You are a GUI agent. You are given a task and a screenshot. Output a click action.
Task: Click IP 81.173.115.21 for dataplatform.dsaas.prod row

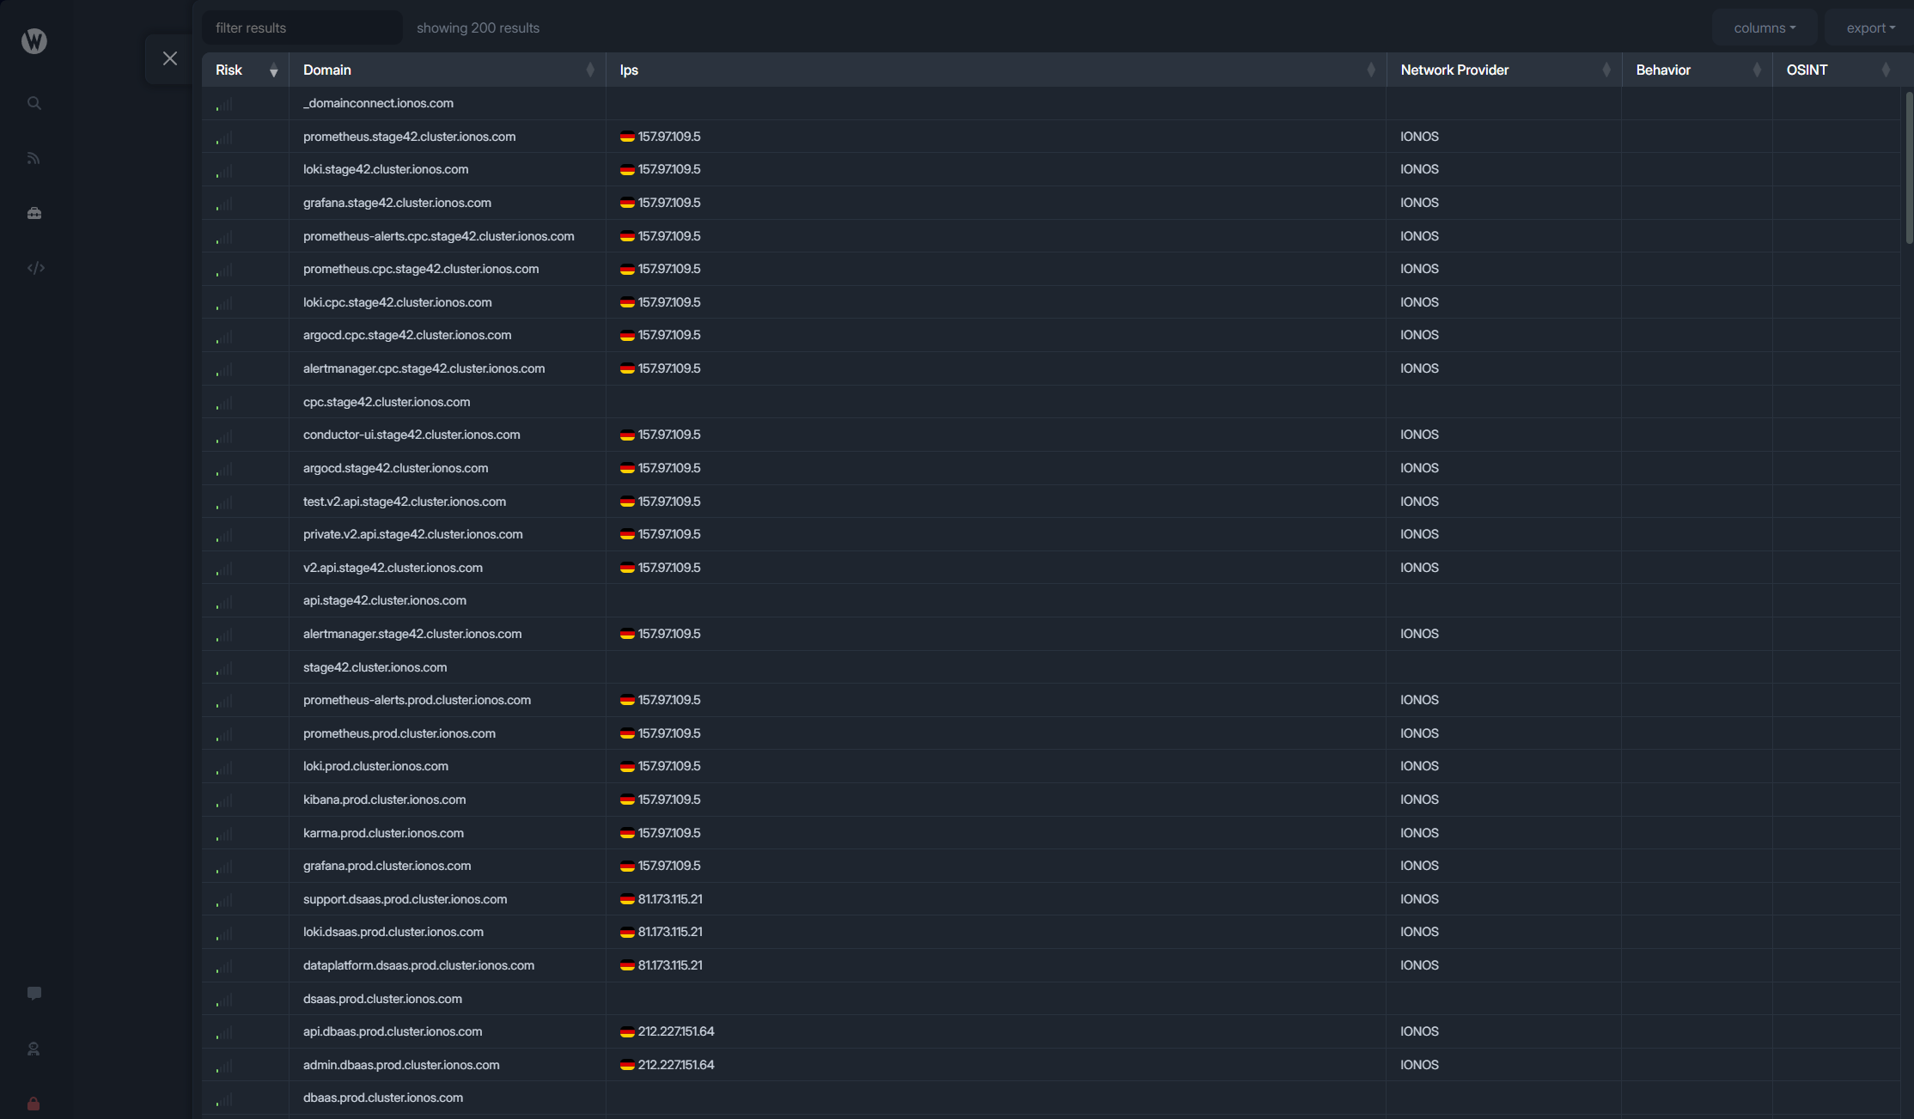pyautogui.click(x=670, y=965)
